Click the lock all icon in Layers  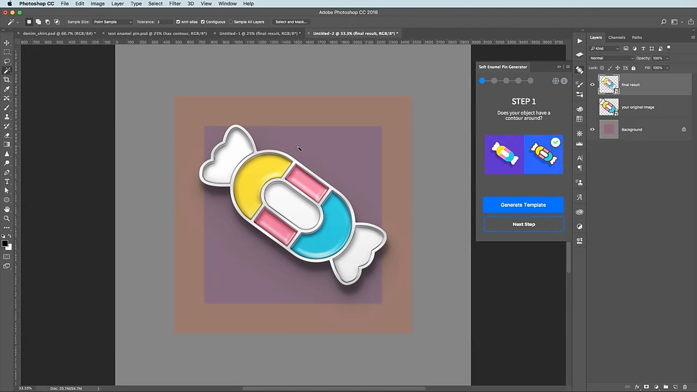tap(633, 68)
